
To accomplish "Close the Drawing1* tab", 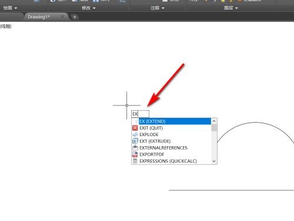I will pos(62,17).
